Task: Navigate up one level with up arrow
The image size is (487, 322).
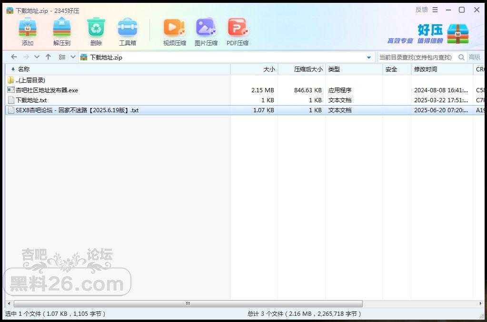Action: coord(48,57)
